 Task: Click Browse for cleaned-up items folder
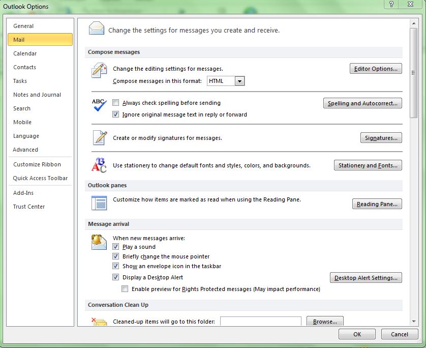coord(325,322)
